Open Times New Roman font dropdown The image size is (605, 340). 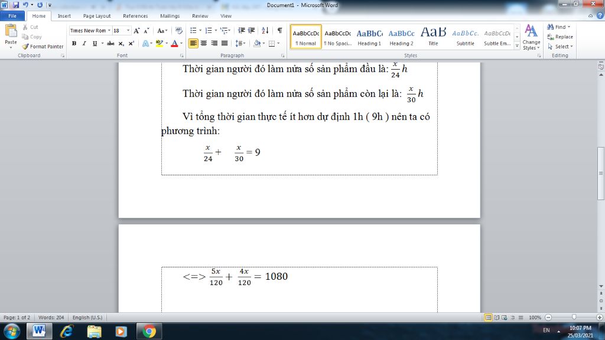click(x=109, y=31)
